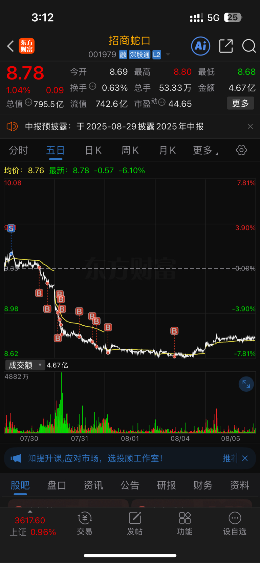Expand the 更多 chart period dropdown

click(205, 150)
